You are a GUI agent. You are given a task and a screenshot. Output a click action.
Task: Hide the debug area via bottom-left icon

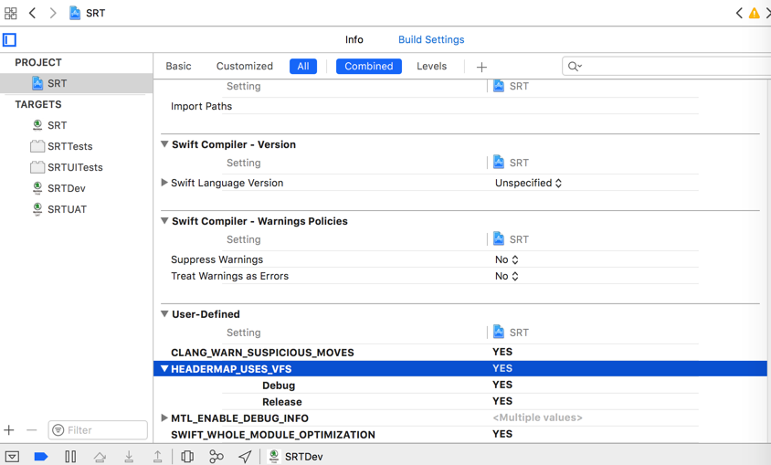tap(12, 456)
